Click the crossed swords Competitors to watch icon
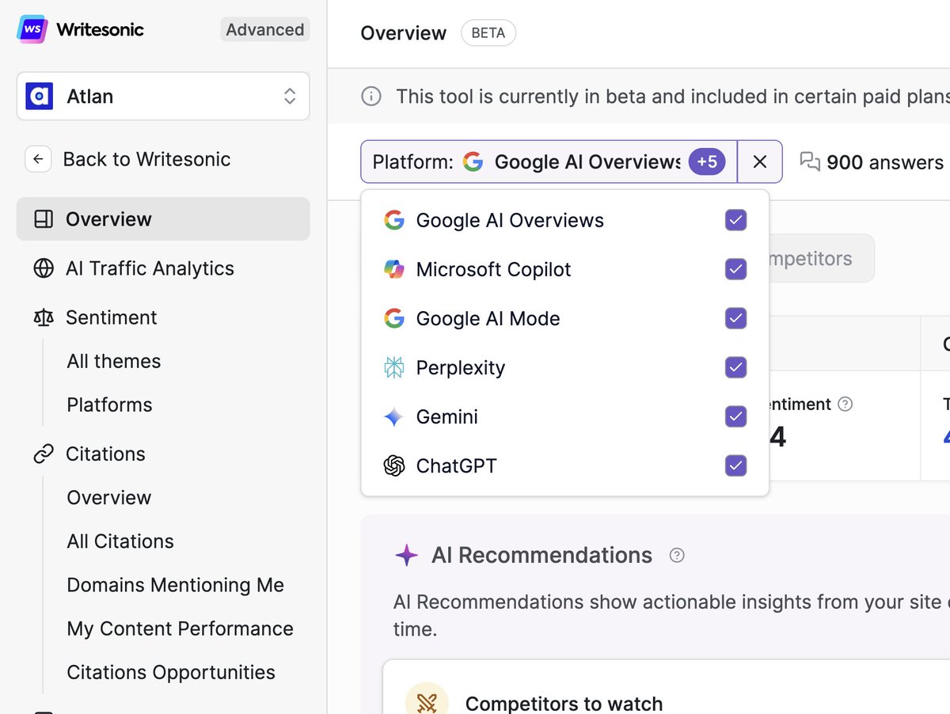 click(x=427, y=701)
